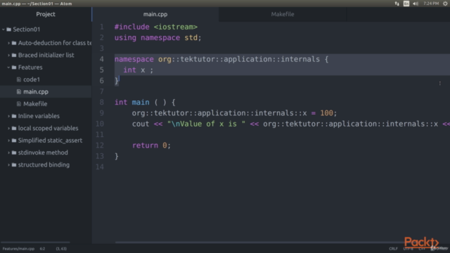Expand the structured binding folder
Screen dimensions: 450x253
[8, 165]
